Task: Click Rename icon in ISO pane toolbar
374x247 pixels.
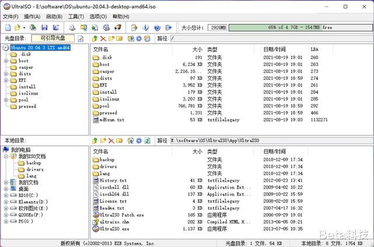Action: click(119, 39)
